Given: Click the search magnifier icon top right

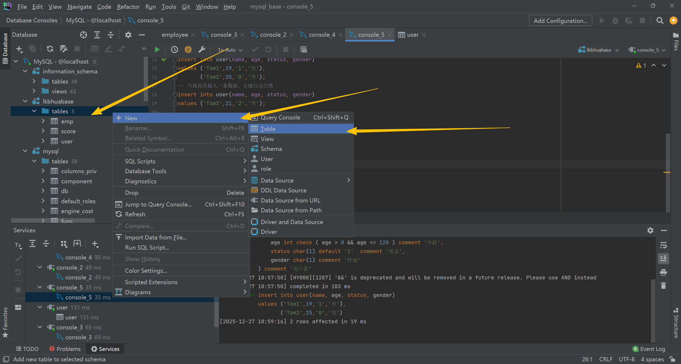Looking at the screenshot, I should (x=660, y=21).
